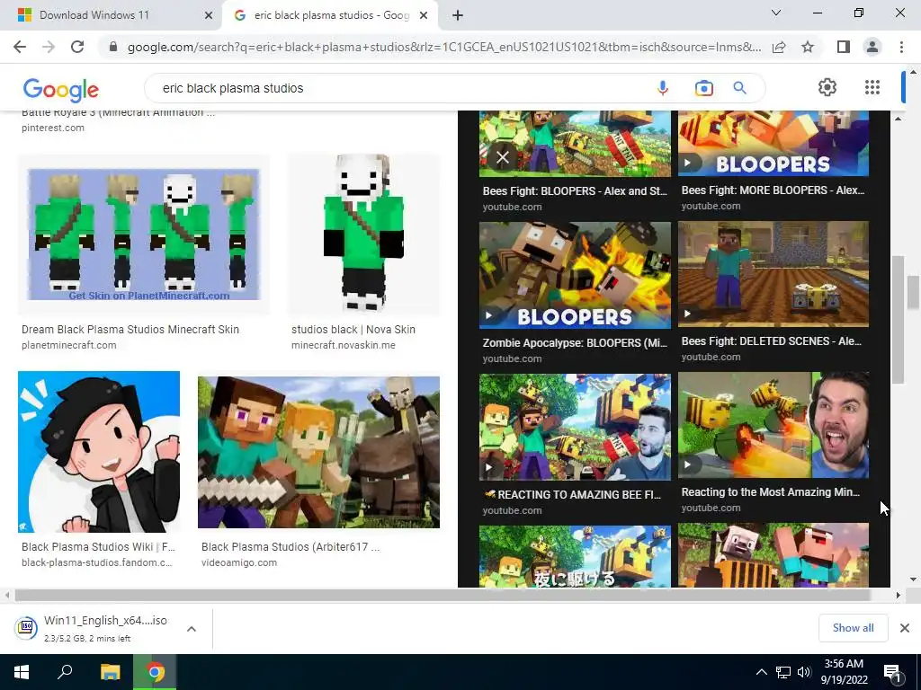Bookmark this tab with star icon
Image resolution: width=921 pixels, height=690 pixels.
tap(808, 47)
